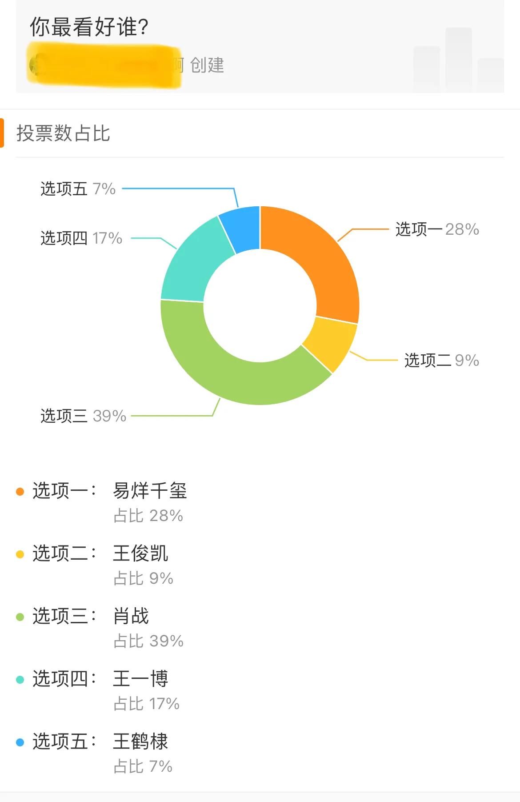Click the teal legend dot for 选项四
This screenshot has height=802, width=520.
pos(20,680)
